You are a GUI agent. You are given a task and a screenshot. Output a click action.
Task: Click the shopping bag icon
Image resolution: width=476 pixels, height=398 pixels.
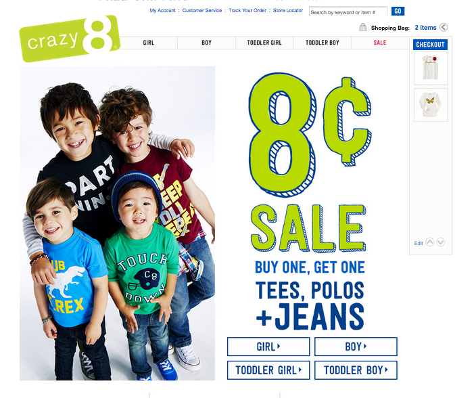pyautogui.click(x=363, y=27)
